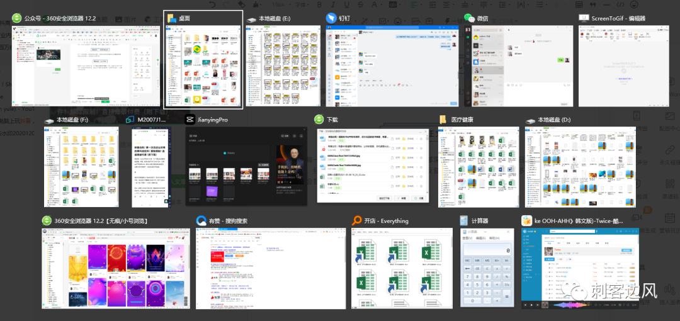
Task: Click the "本地磁盘 (D:)" title text
Action: (554, 120)
